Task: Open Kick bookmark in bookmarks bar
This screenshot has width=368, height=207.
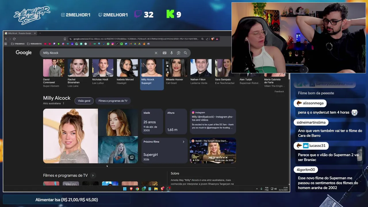Action: tap(59, 44)
